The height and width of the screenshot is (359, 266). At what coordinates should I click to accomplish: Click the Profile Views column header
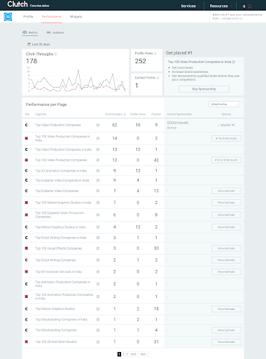tap(138, 114)
